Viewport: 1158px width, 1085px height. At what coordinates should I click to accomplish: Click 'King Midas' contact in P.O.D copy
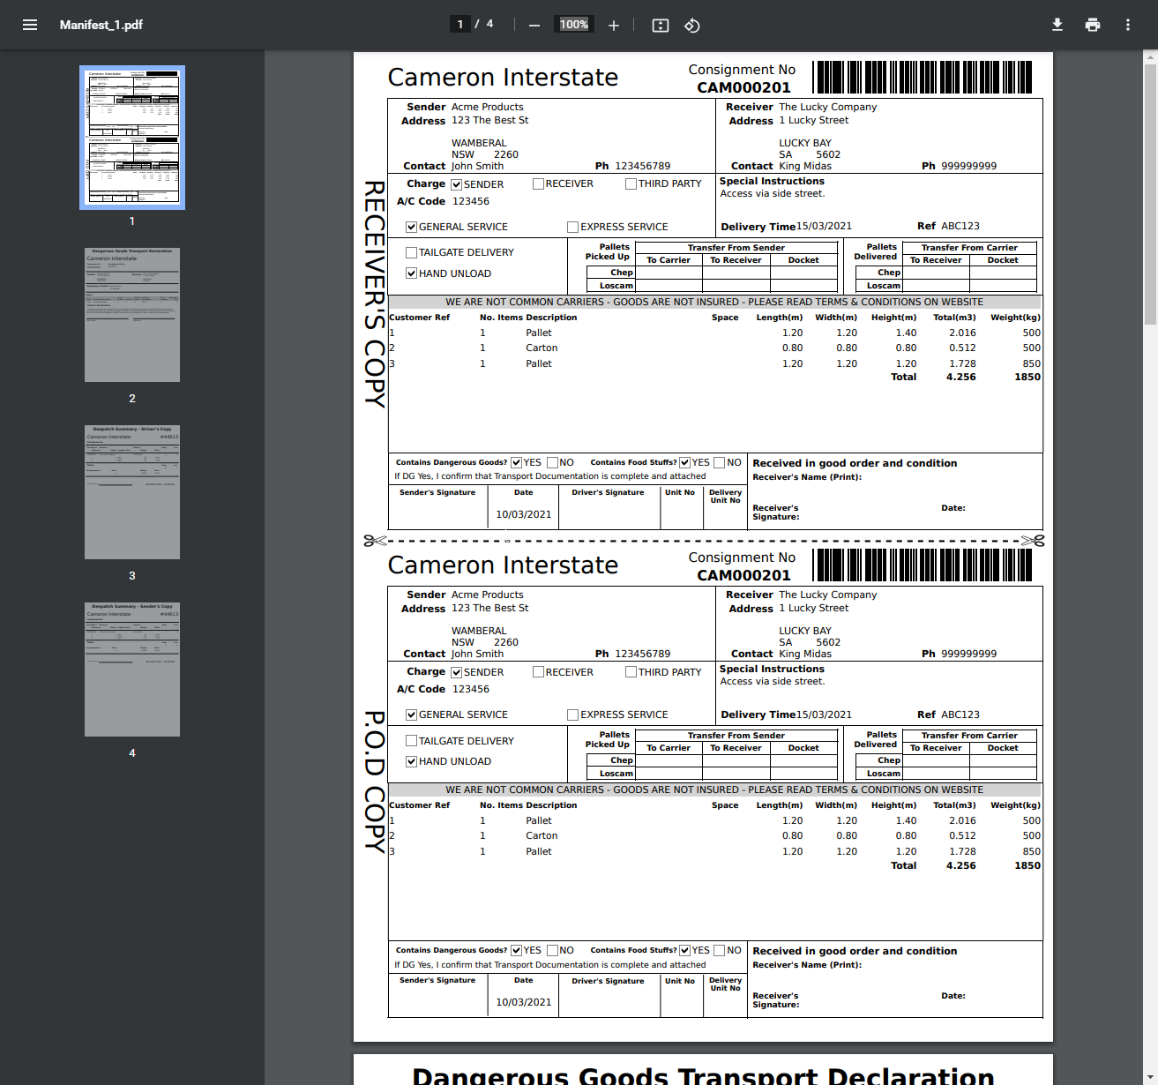point(804,654)
